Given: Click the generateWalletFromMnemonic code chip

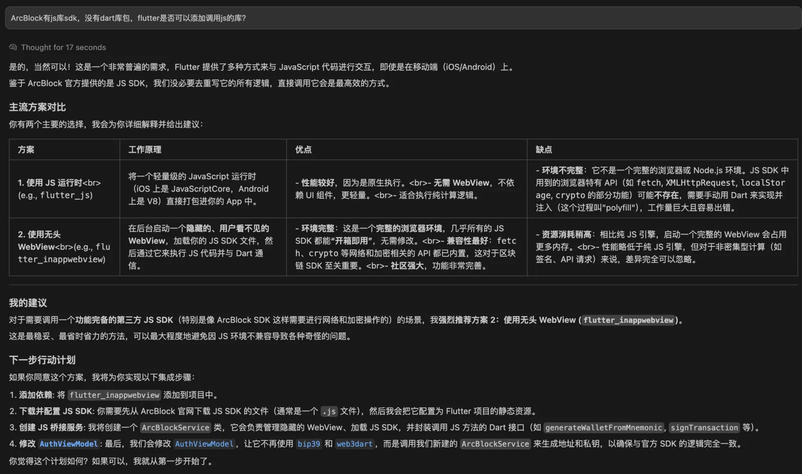Looking at the screenshot, I should click(604, 428).
